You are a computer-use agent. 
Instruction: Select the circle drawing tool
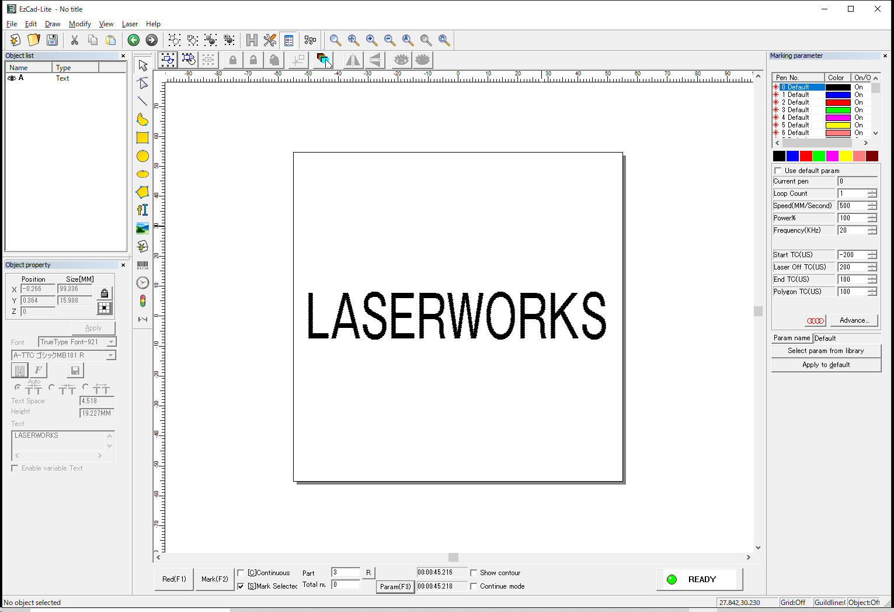click(142, 156)
